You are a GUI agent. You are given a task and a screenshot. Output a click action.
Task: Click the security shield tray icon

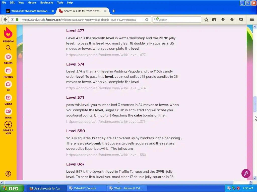238,188
